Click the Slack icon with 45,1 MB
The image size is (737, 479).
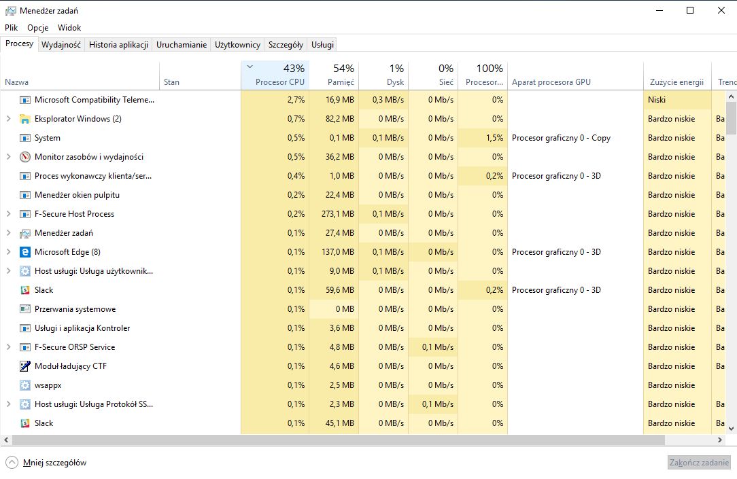[x=25, y=423]
